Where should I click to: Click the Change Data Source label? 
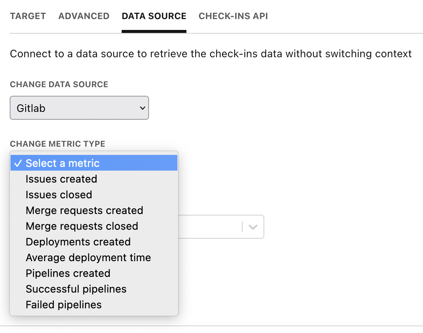coord(59,85)
